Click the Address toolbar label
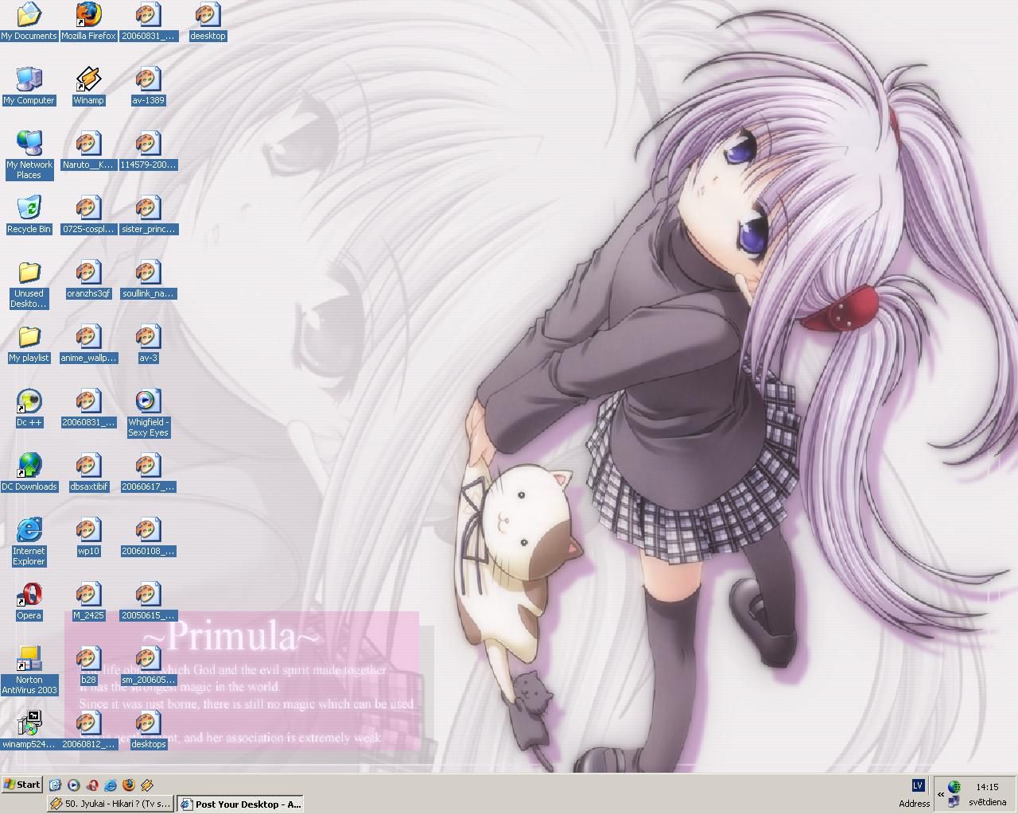Image resolution: width=1018 pixels, height=814 pixels. point(914,803)
